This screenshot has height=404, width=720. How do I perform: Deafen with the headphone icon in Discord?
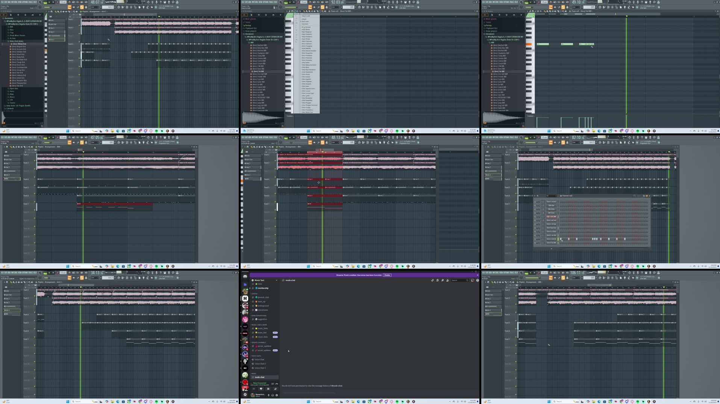point(273,395)
